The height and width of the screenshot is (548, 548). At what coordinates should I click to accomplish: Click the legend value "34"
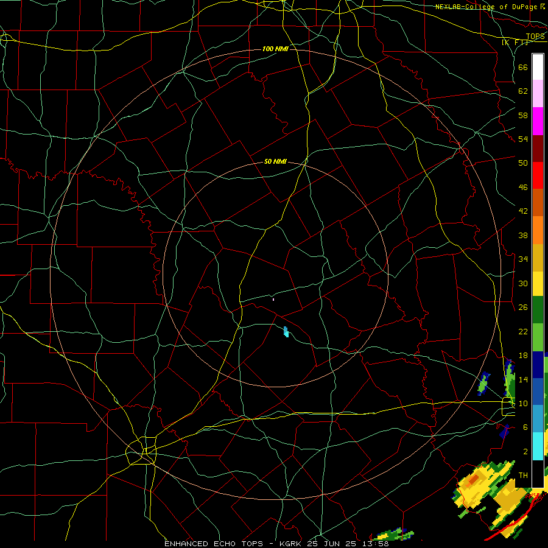(523, 259)
